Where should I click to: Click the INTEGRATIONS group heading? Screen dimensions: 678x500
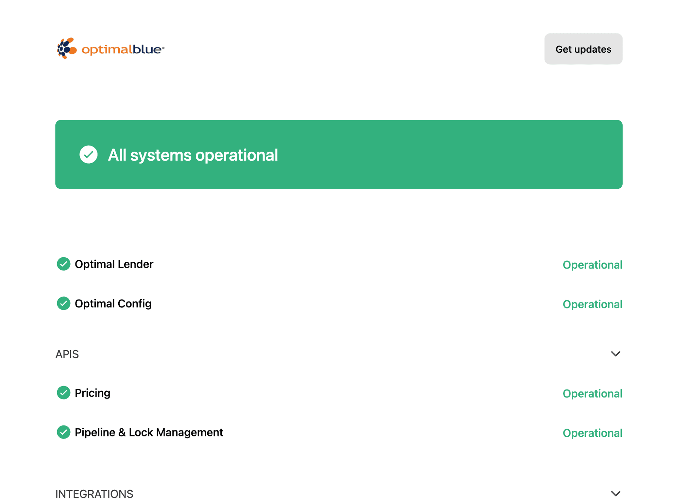point(94,494)
